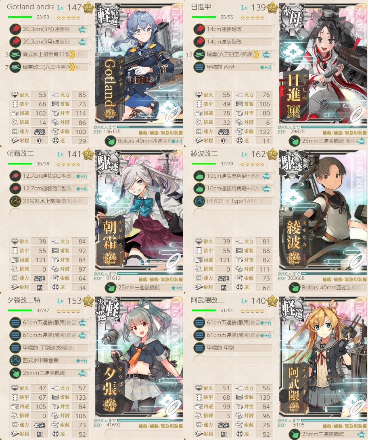The height and width of the screenshot is (440, 368).
Task: Select 綾波改二's HF/DF + Type144 sonar icon
Action: [x=199, y=201]
